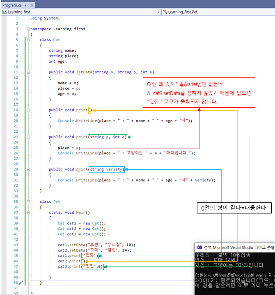The height and width of the screenshot is (295, 275).
Task: Click line number 10 in the gutter
Action: pyautogui.click(x=16, y=67)
